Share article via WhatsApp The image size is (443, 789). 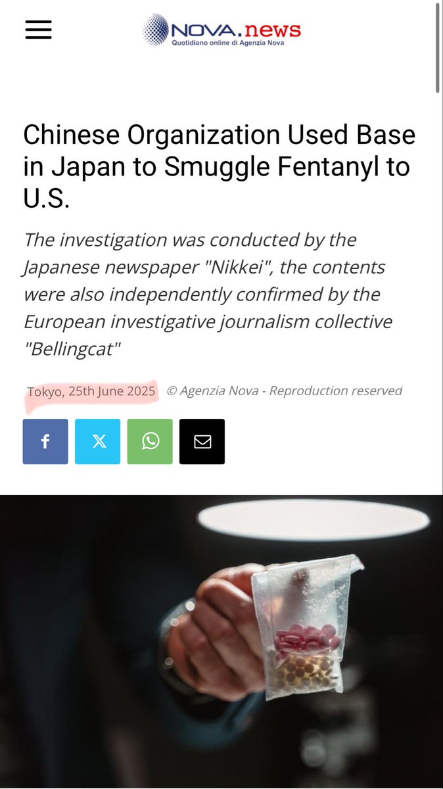pos(150,442)
